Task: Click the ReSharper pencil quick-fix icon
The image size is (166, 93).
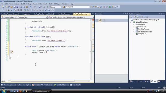Action: click(12, 52)
